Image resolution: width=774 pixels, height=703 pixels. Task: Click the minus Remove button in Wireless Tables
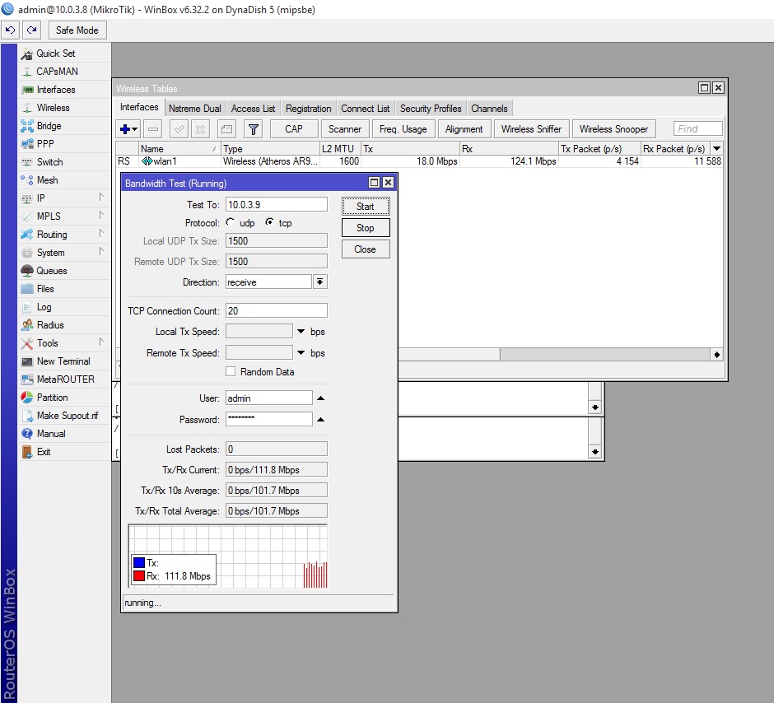pos(153,129)
